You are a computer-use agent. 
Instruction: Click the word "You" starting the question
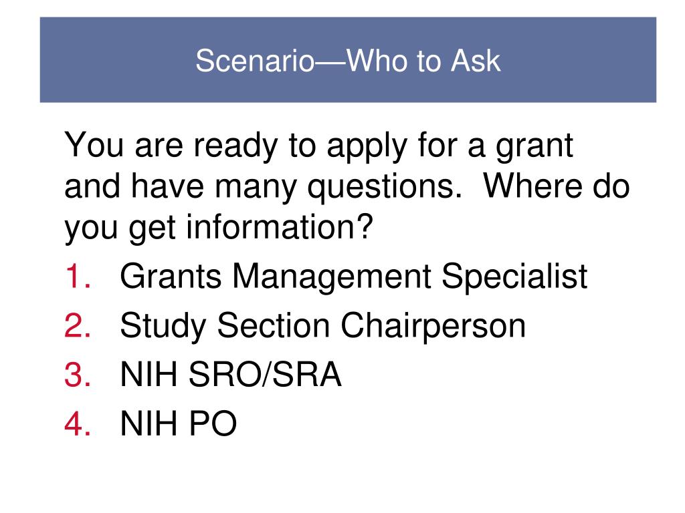[x=94, y=145]
